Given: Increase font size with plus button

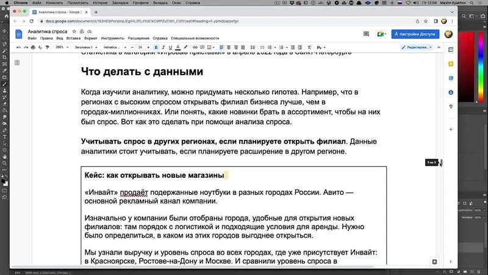Looking at the screenshot, I should [148, 48].
